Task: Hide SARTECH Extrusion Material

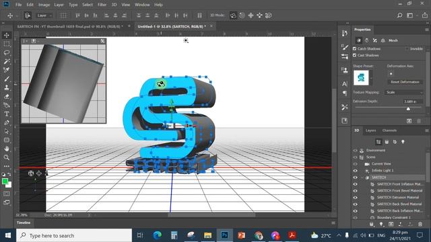Action: pyautogui.click(x=355, y=198)
